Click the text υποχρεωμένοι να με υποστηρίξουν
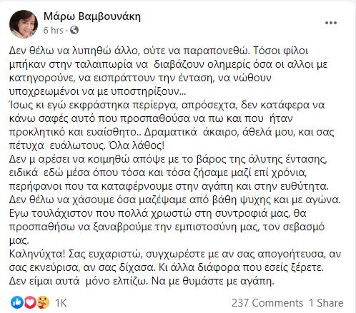The image size is (356, 313). (97, 91)
